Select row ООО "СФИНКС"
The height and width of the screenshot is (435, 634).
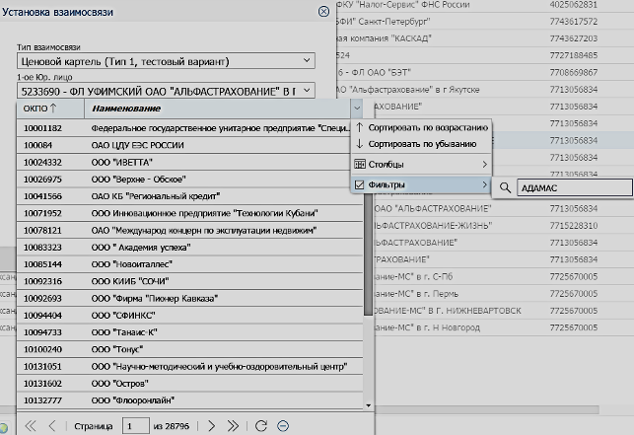pyautogui.click(x=189, y=315)
